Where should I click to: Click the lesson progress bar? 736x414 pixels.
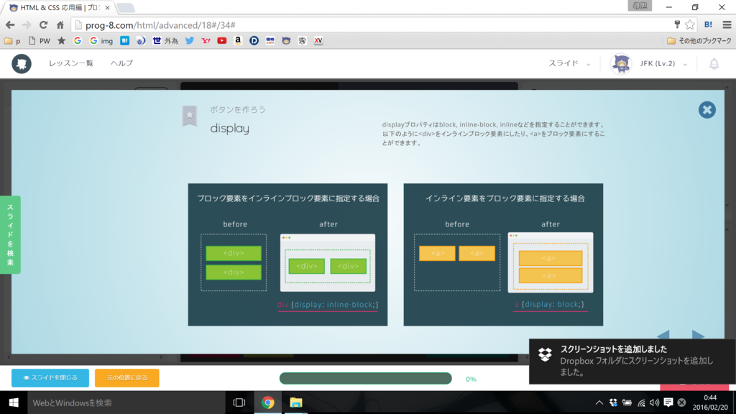(x=365, y=378)
